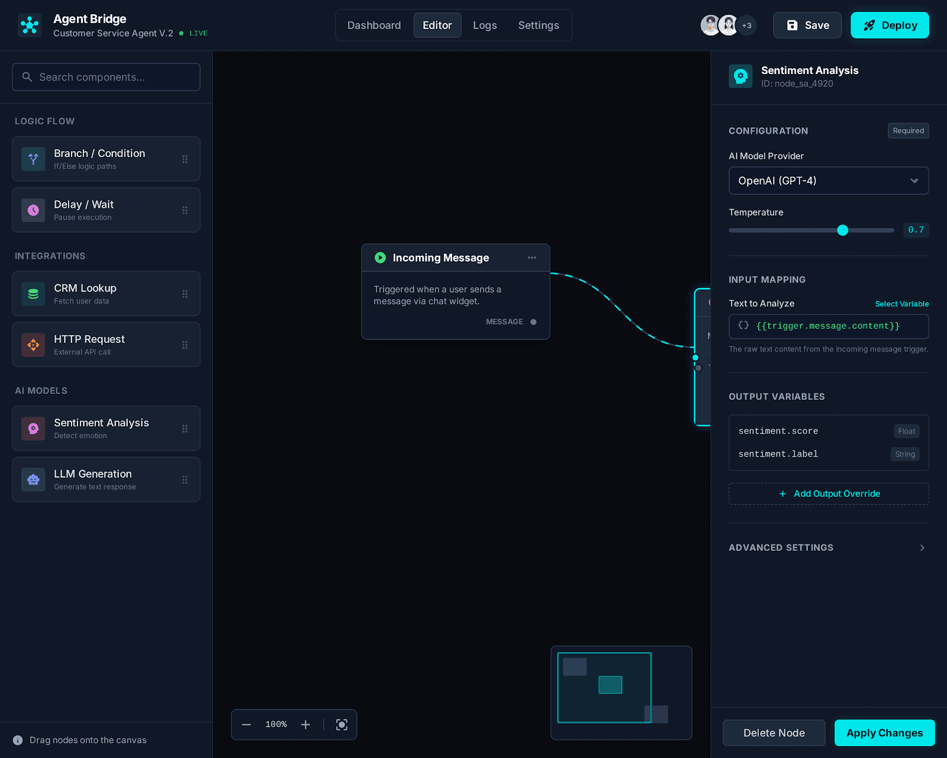Switch to the Editor tab

click(x=437, y=25)
